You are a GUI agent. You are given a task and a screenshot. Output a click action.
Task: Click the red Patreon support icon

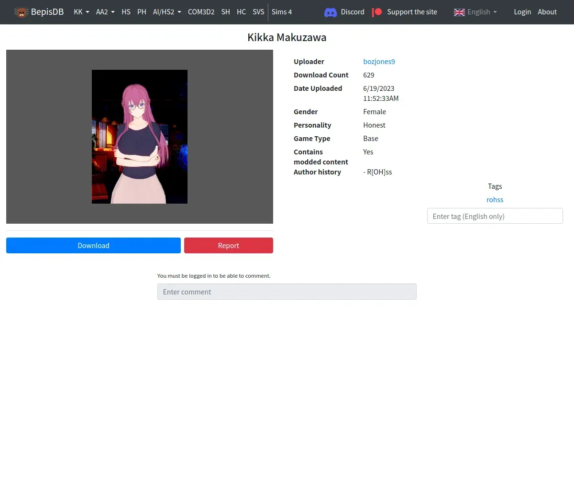[377, 12]
